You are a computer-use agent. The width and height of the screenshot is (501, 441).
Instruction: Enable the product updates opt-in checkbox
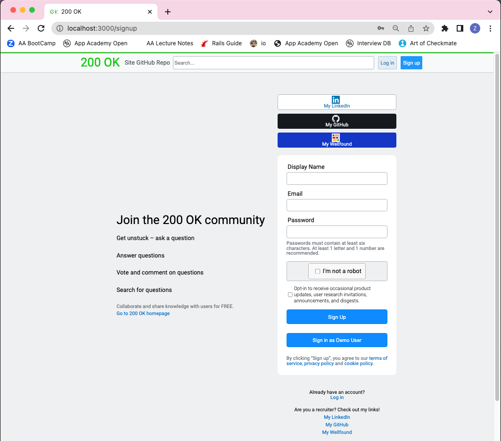coord(290,294)
